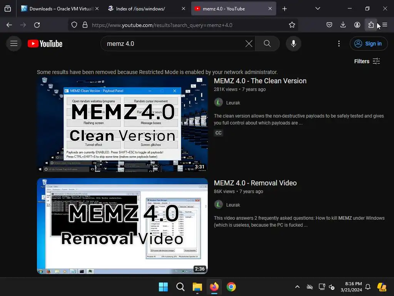Click '281K views • 7 years ago' text
The width and height of the screenshot is (394, 296).
click(240, 89)
